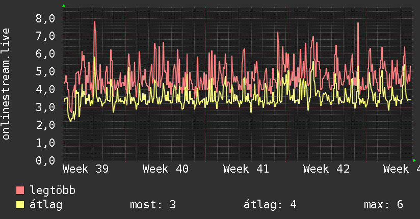Click the tall red spike after Week 42
The image size is (420, 219).
point(358,24)
